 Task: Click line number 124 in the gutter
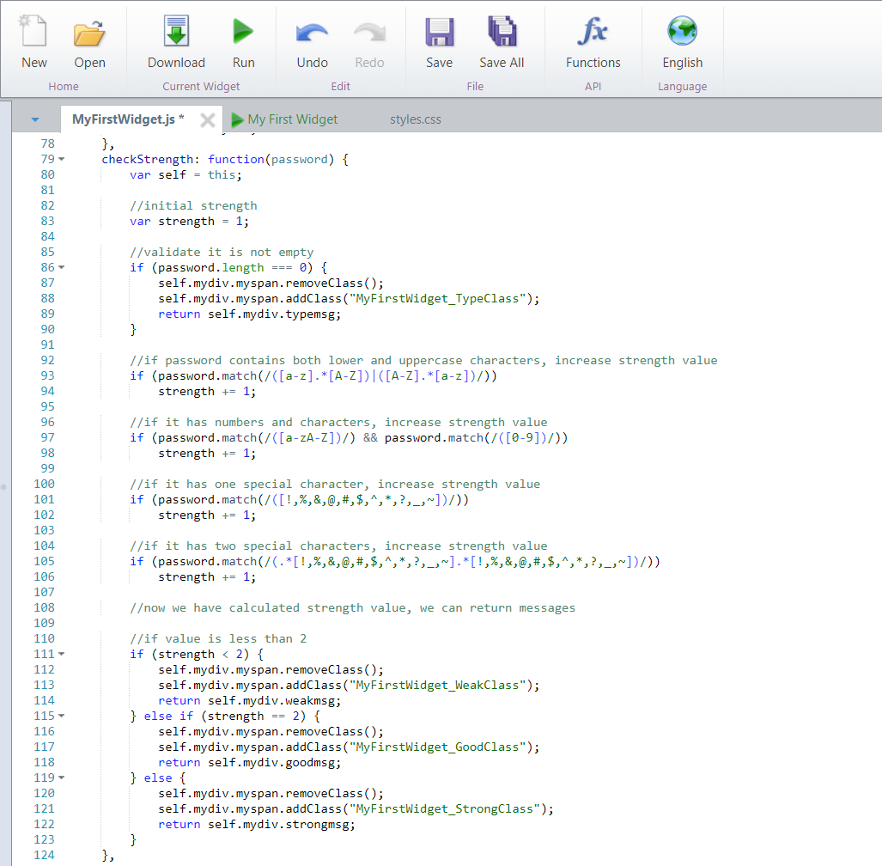[44, 855]
